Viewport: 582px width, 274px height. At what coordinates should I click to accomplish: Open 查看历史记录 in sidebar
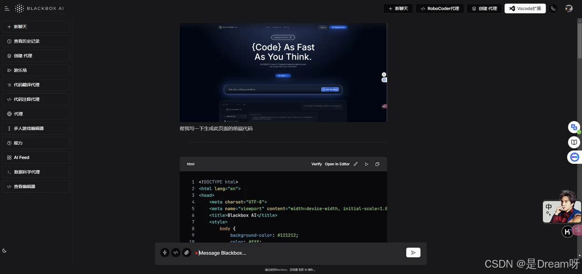click(36, 41)
